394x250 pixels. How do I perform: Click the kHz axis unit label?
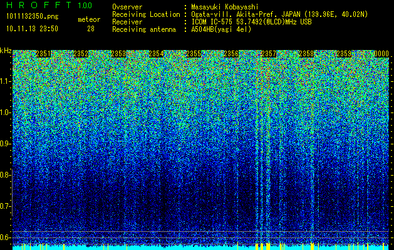click(6, 51)
